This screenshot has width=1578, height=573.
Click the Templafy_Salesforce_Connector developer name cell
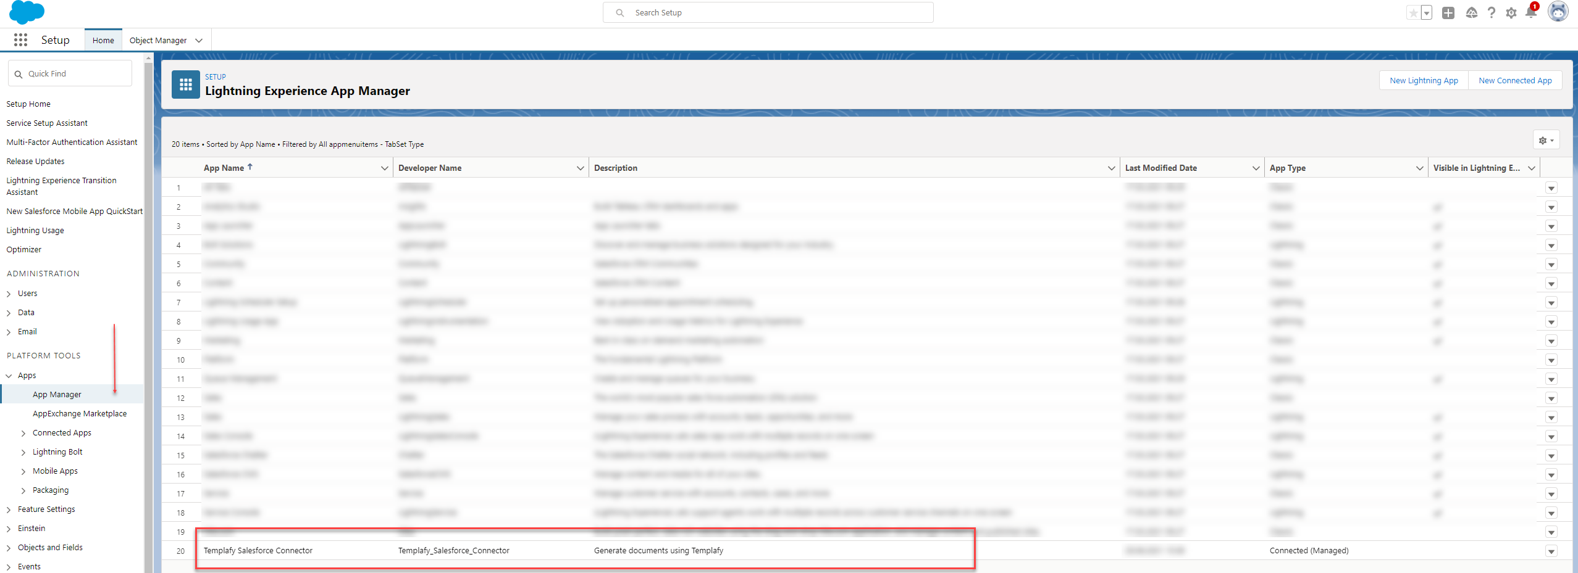tap(454, 551)
